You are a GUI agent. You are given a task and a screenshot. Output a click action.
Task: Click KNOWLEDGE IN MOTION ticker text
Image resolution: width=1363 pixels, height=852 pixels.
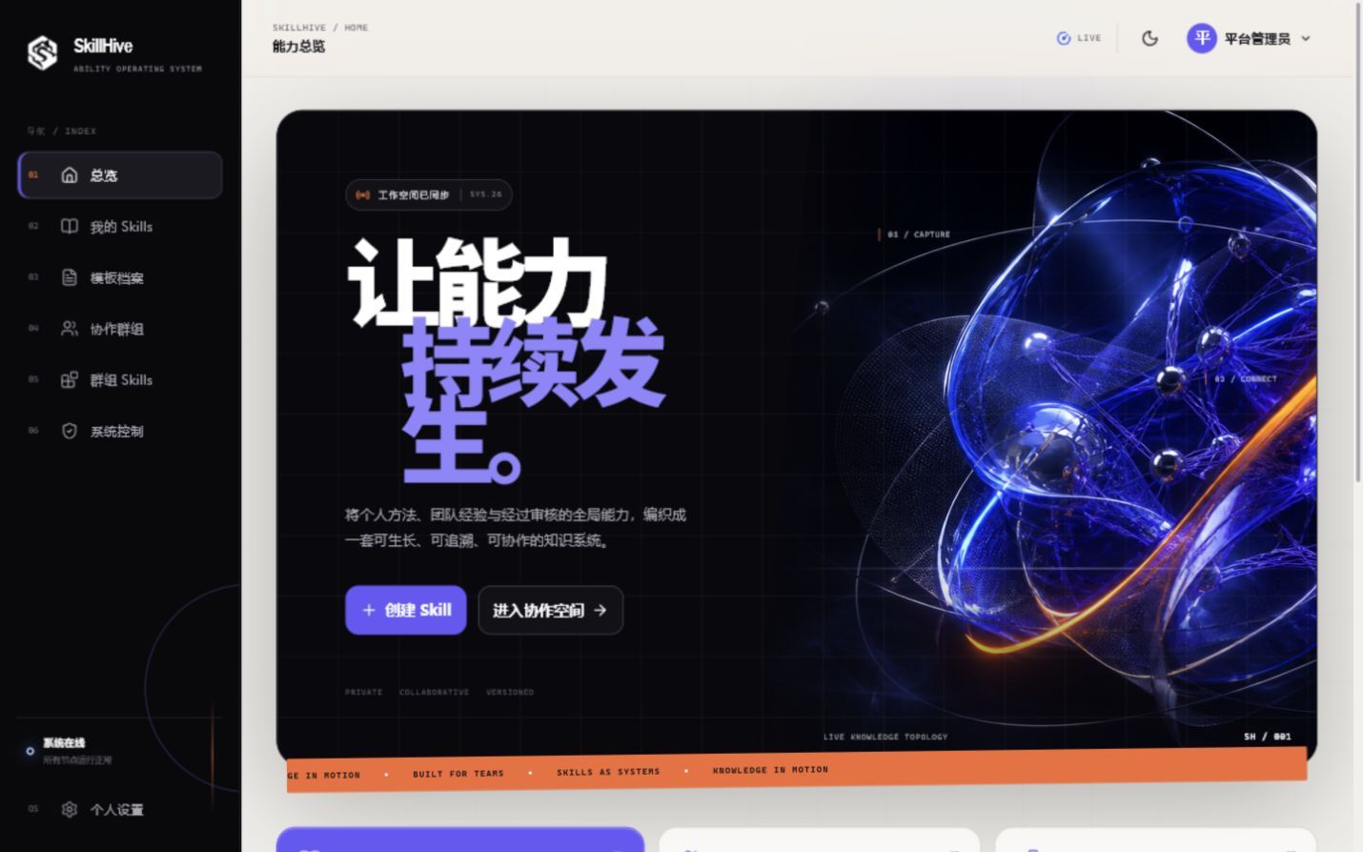(x=770, y=770)
